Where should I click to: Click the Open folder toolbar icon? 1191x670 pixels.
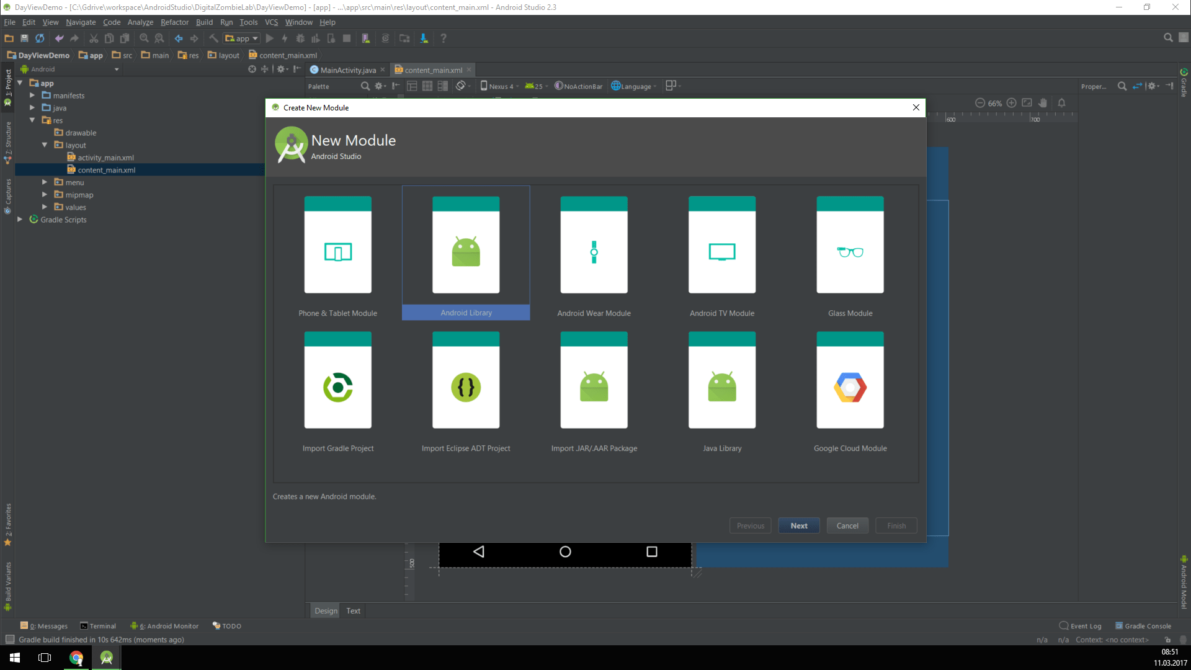pos(9,38)
